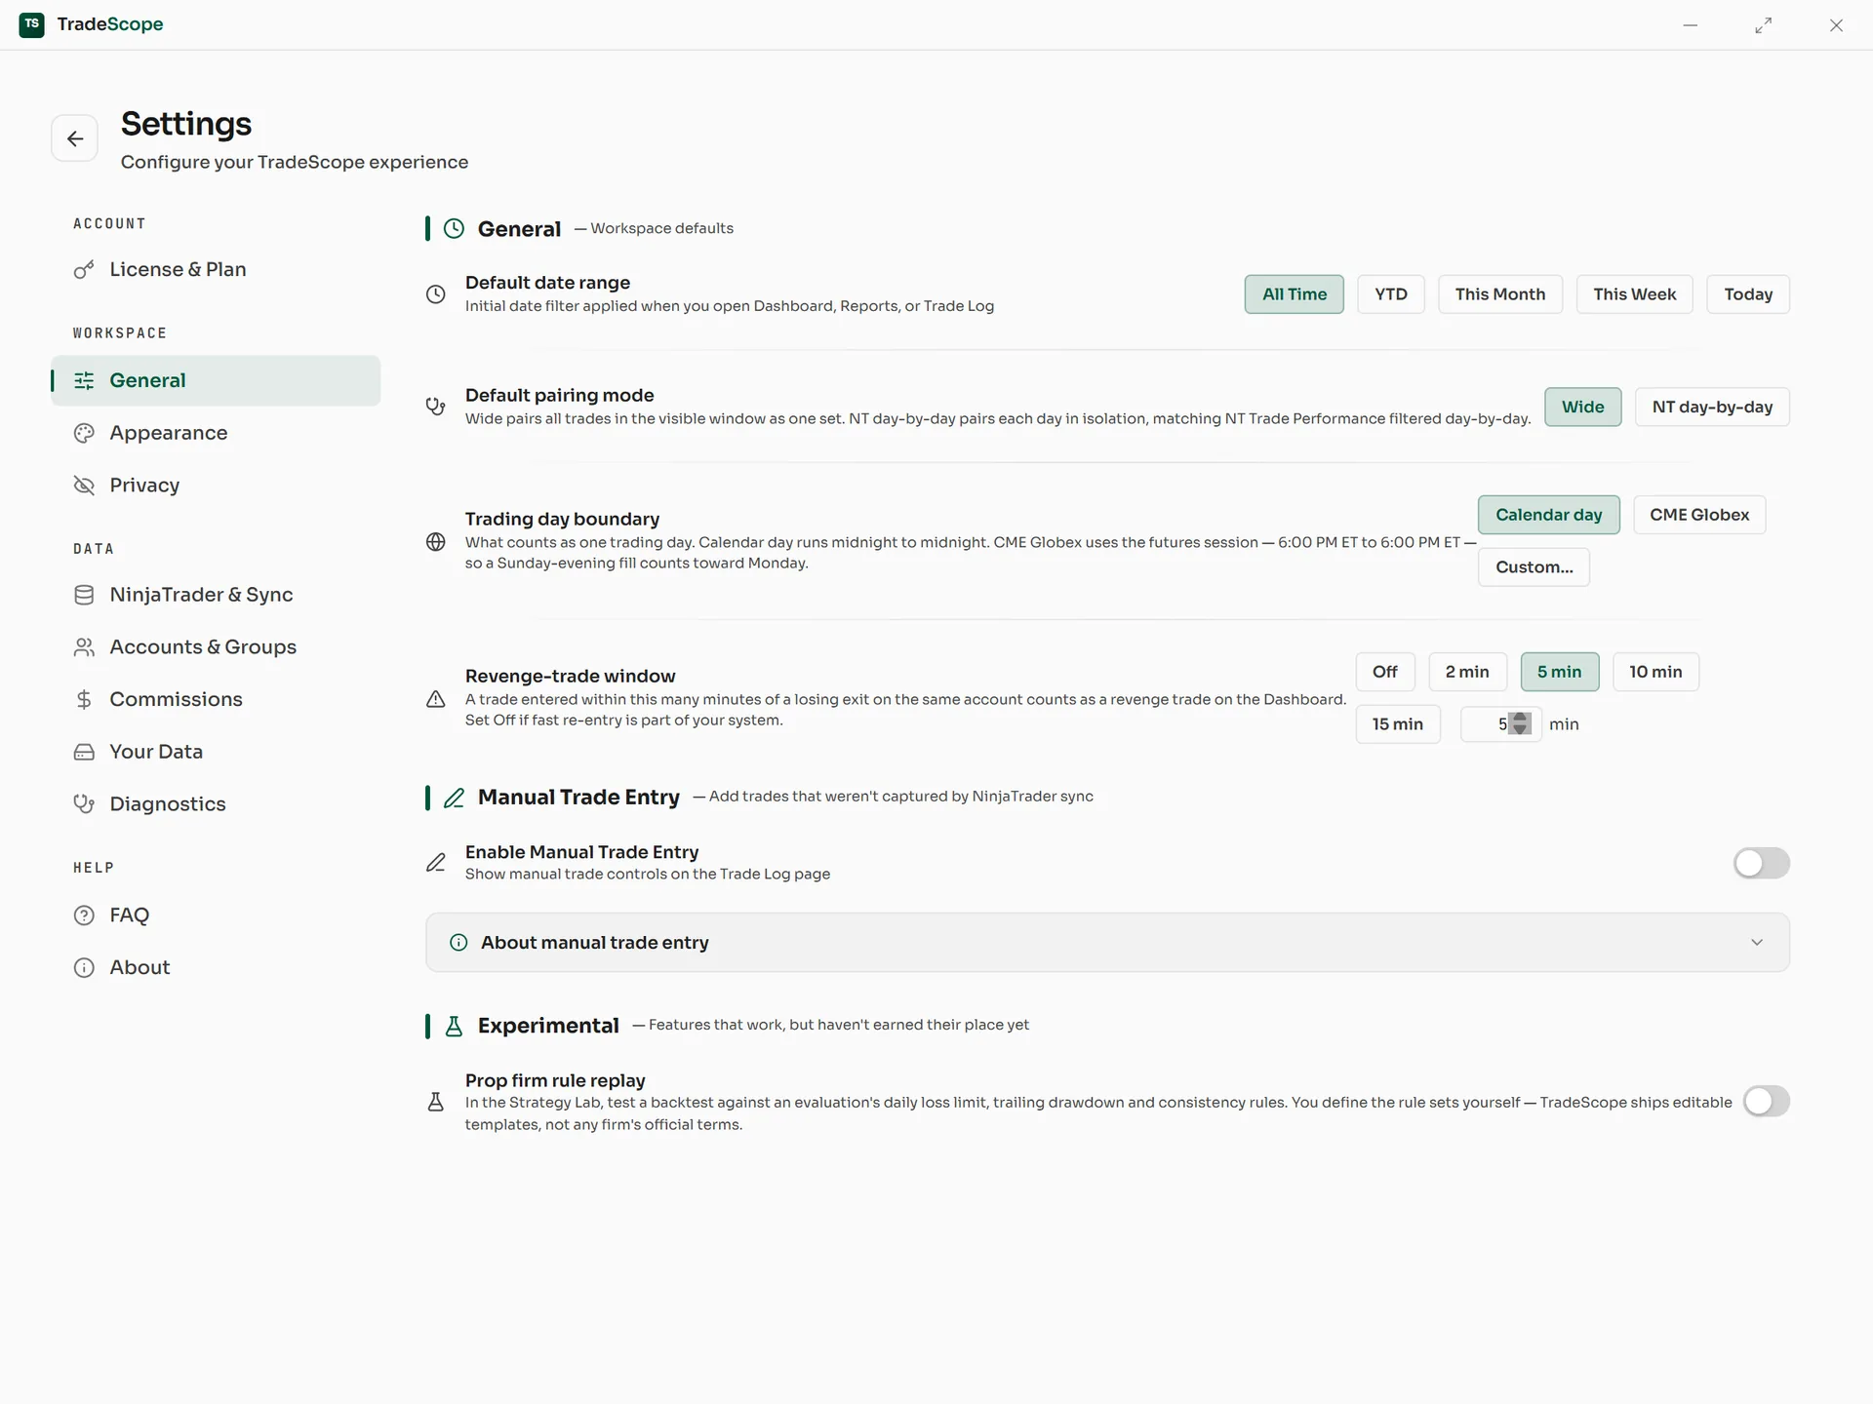The image size is (1873, 1404).
Task: Open the Custom... boundary option
Action: (x=1534, y=567)
